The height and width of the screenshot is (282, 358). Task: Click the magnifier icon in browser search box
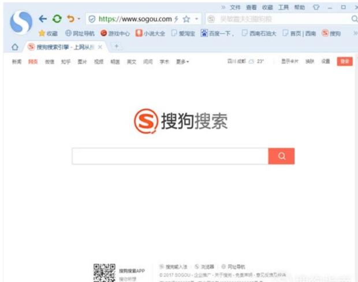pyautogui.click(x=355, y=18)
